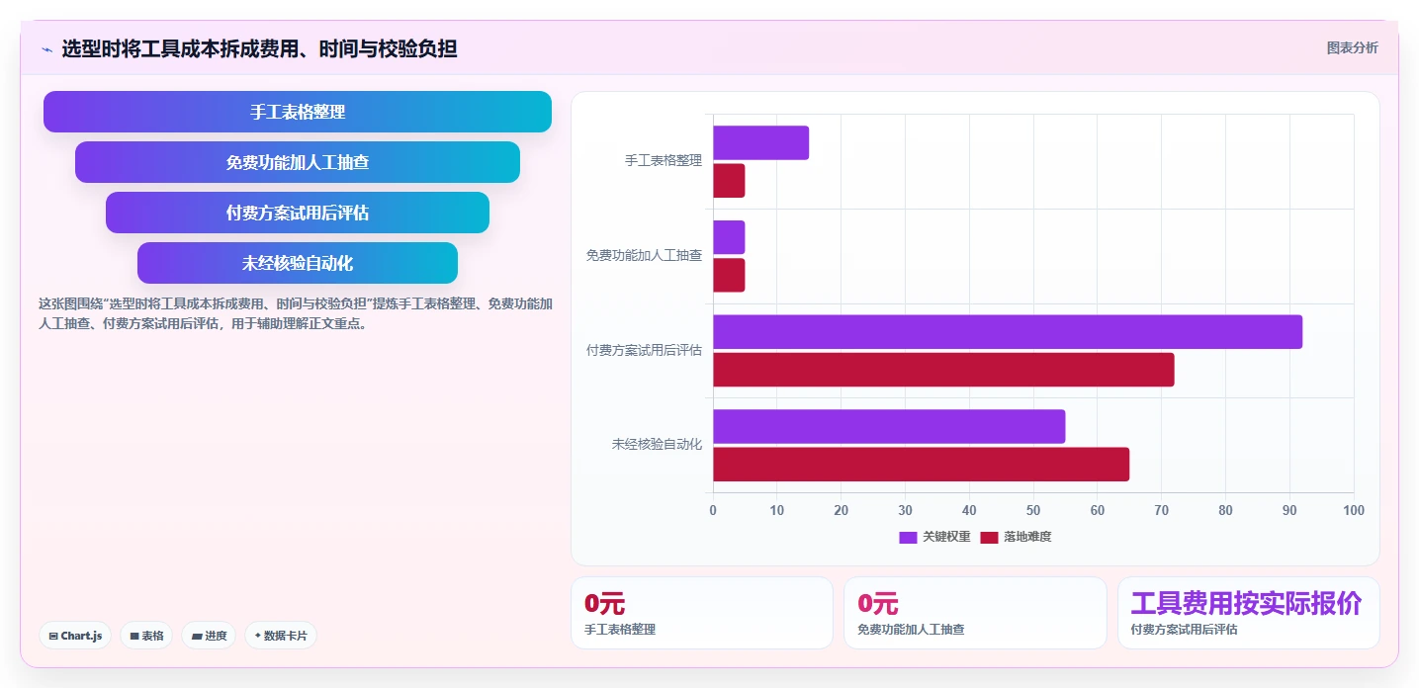Screen dimensions: 1419x688
Task: Click the 数据卡片 tag chip
Action: click(x=281, y=636)
